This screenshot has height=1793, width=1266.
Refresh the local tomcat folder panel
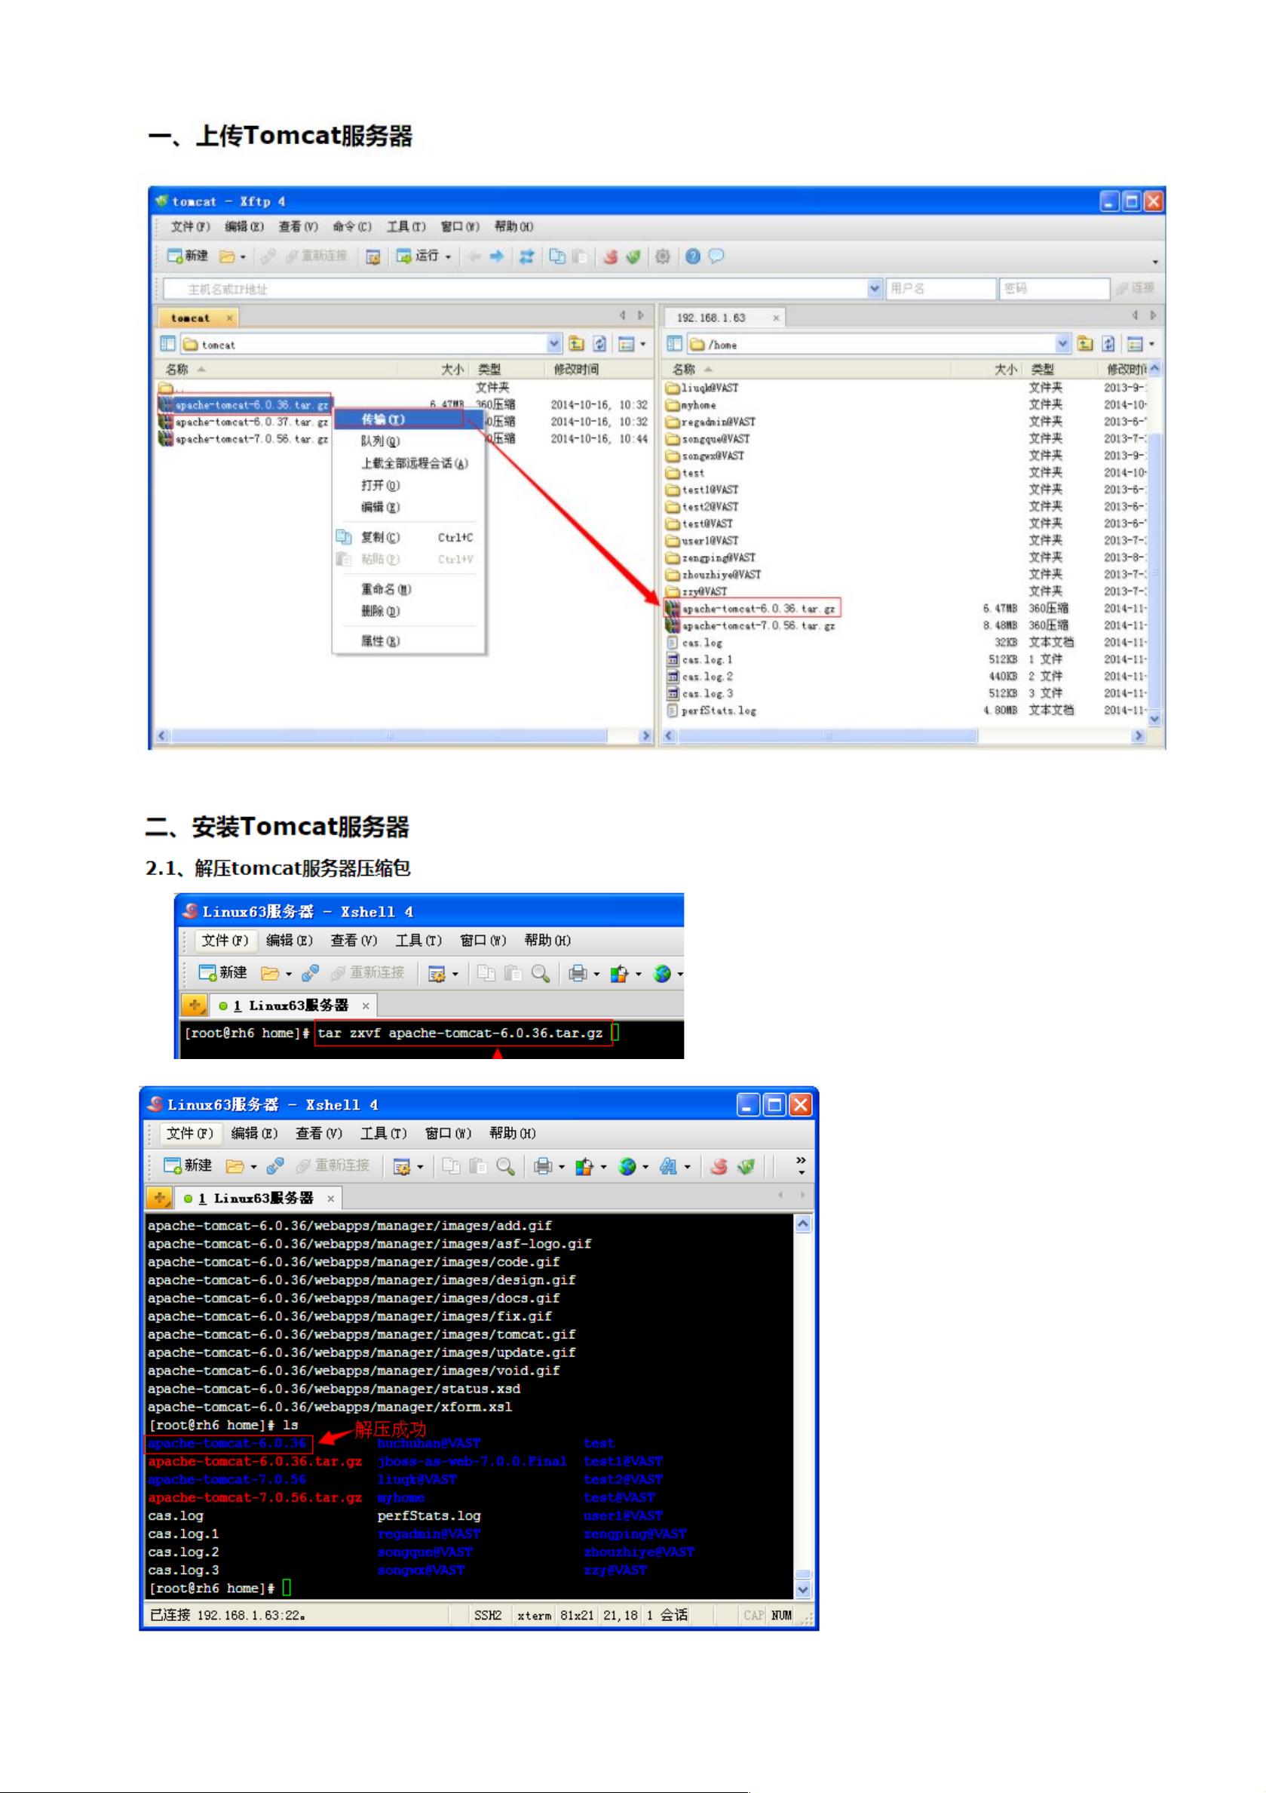click(599, 344)
